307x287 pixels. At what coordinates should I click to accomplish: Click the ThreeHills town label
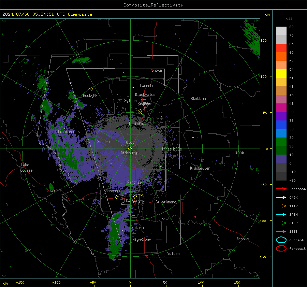(172, 149)
